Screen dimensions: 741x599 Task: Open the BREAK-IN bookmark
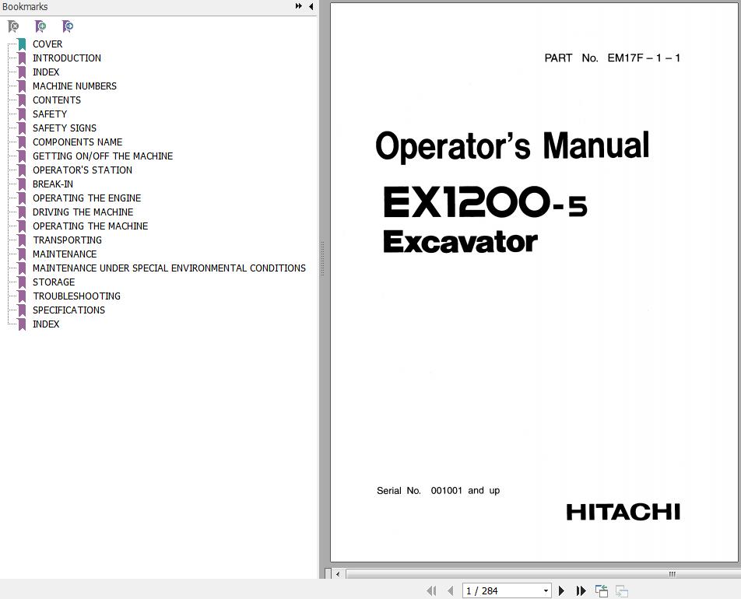pos(52,184)
